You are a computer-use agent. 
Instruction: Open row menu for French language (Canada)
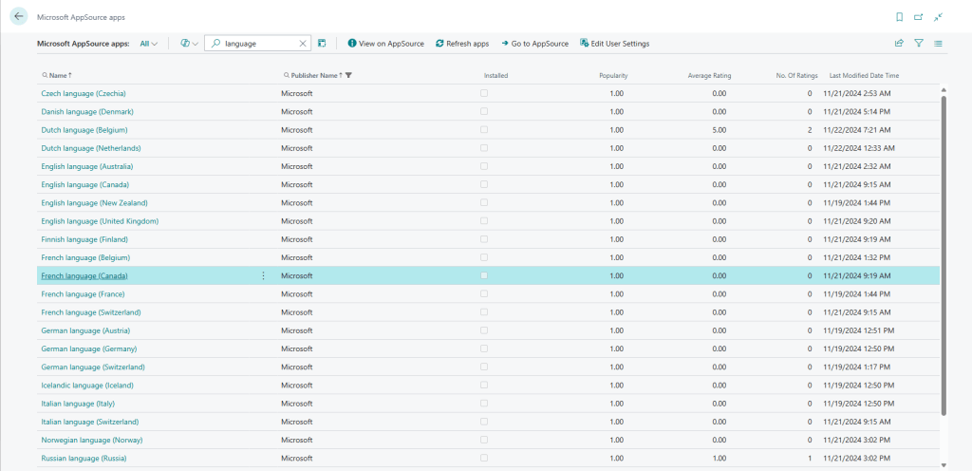pyautogui.click(x=263, y=275)
